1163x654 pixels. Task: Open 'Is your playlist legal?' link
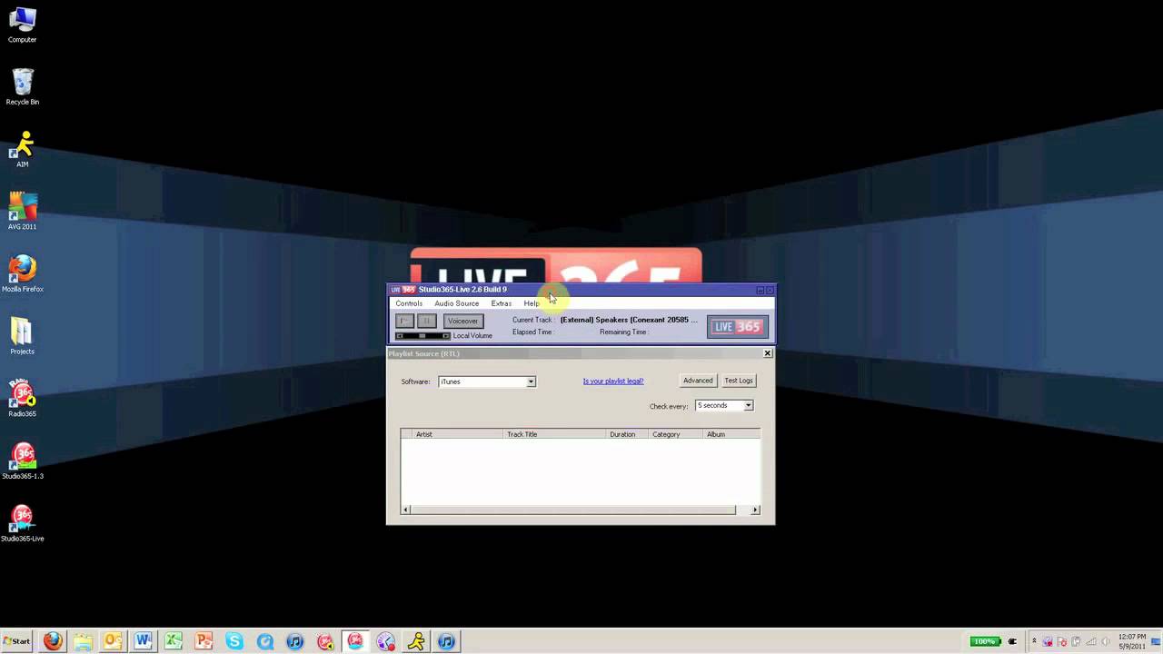coord(613,381)
